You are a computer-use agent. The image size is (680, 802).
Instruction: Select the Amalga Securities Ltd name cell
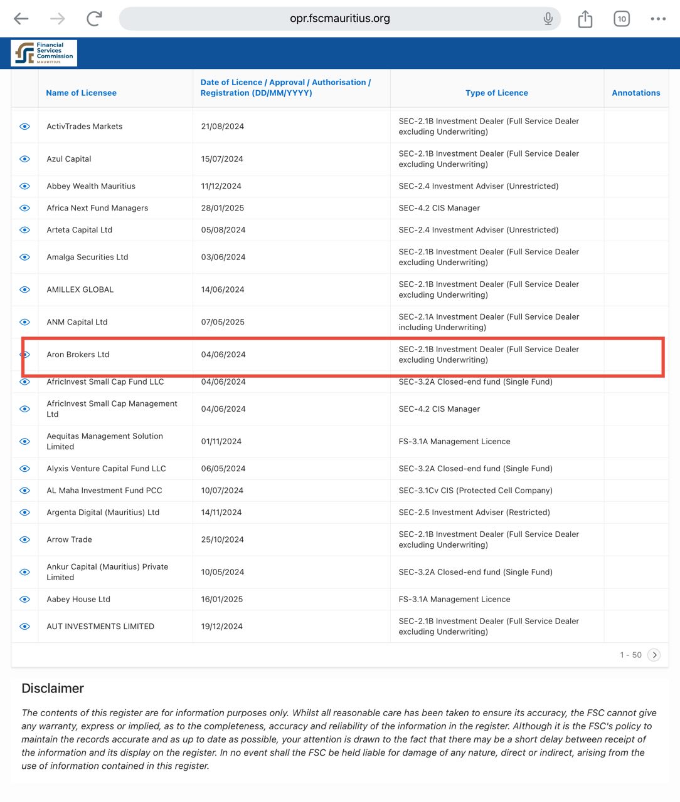(87, 257)
